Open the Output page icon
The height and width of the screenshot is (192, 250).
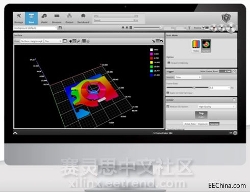69,18
